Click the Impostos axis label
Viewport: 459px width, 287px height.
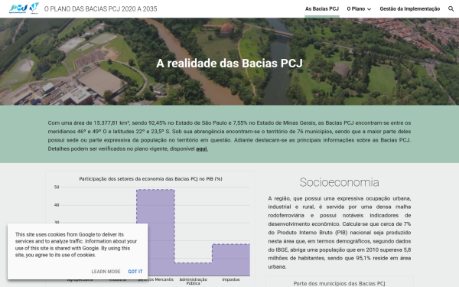(231, 279)
